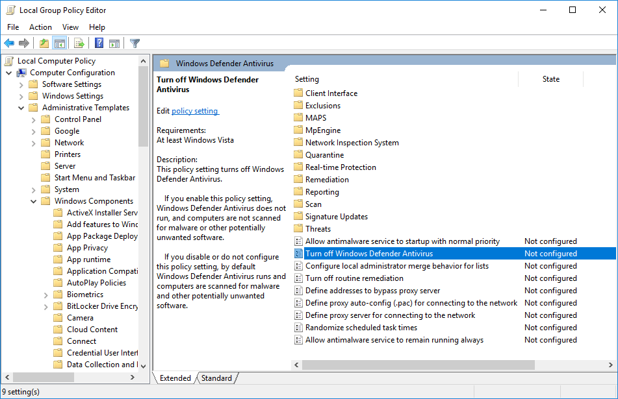Click the folder icon beside Client Interface
The height and width of the screenshot is (399, 618).
click(298, 93)
